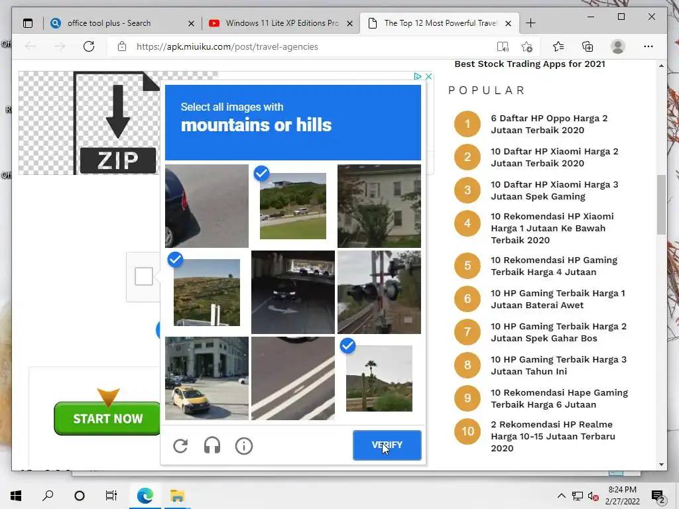Click the scrollbar down arrow
679x509 pixels.
(661, 465)
